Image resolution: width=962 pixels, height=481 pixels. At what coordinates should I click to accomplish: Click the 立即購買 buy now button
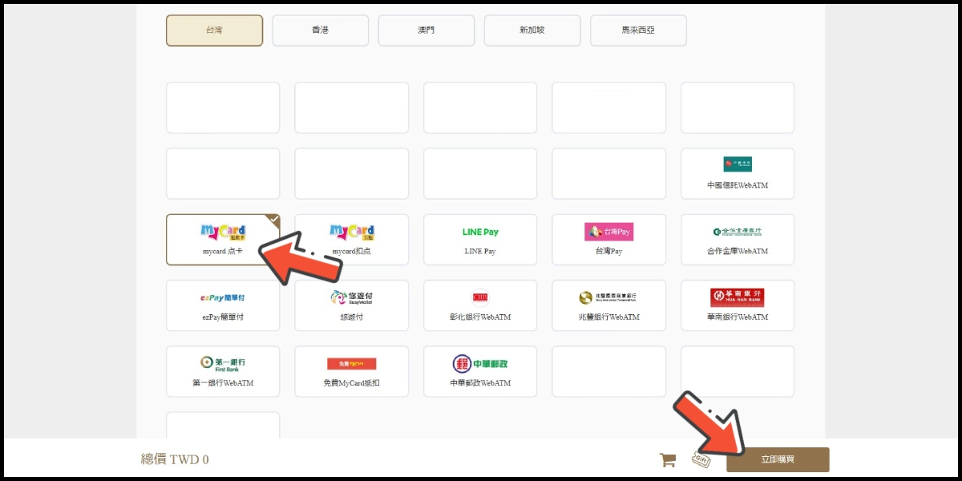[778, 459]
